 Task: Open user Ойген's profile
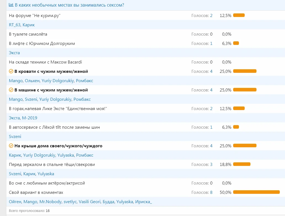15,202
